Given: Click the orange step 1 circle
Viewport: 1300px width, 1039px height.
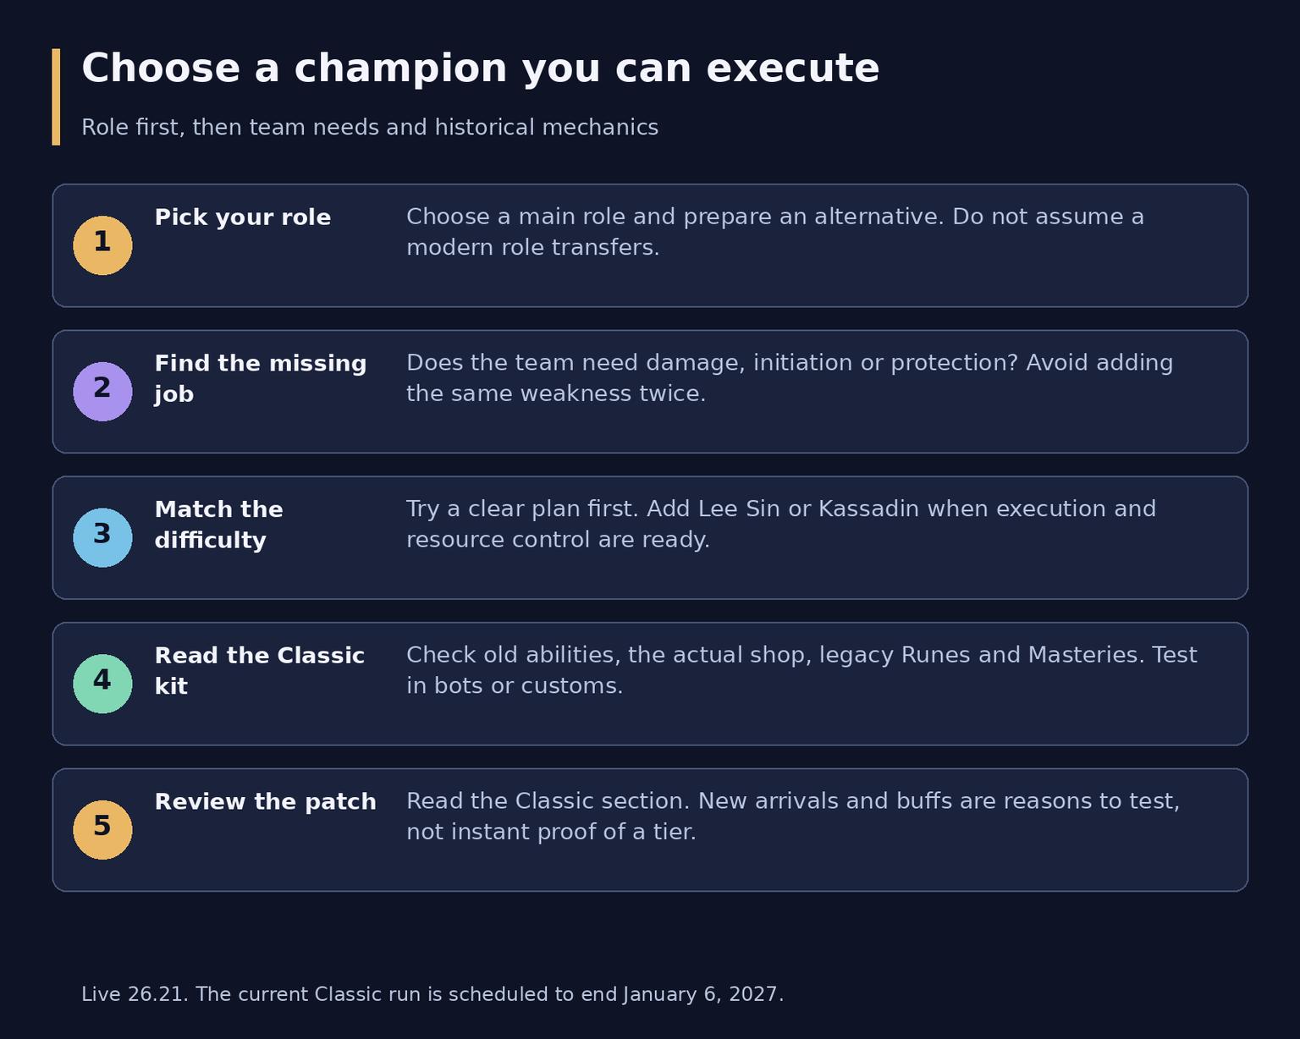Looking at the screenshot, I should (102, 245).
